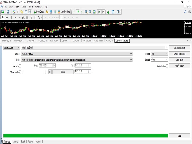Select the text label tool
The image size is (192, 144).
[x=35, y=18]
